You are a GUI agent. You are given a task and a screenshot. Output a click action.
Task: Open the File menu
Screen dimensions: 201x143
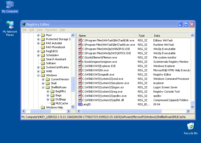(x=24, y=30)
